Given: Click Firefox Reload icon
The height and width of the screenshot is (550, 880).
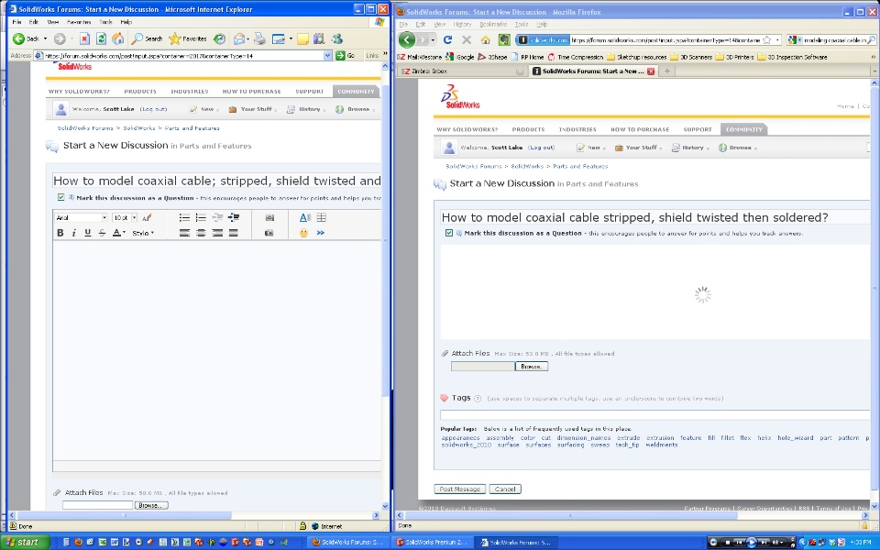Looking at the screenshot, I should pyautogui.click(x=447, y=39).
